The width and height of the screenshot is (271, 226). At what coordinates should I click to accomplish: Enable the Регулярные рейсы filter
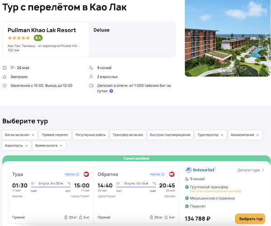90,134
